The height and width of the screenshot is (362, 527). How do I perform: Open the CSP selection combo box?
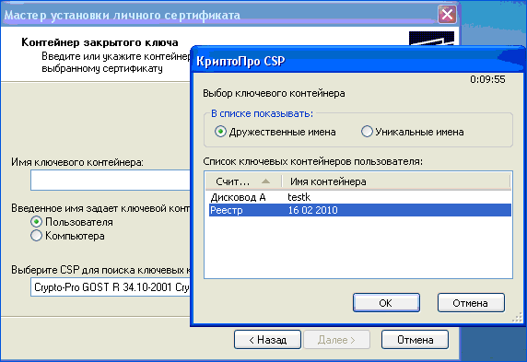(x=111, y=287)
